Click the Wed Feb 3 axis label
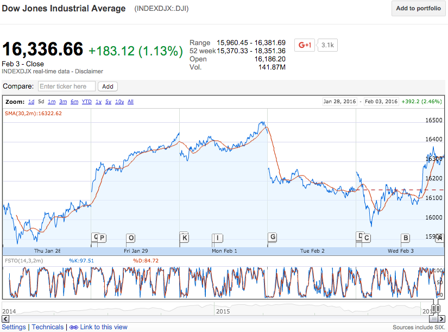Viewport: 448px width, 332px height. 401,251
